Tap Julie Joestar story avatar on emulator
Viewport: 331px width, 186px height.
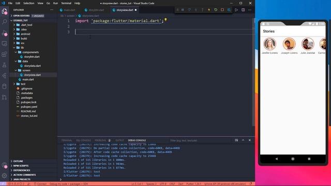[x=308, y=44]
